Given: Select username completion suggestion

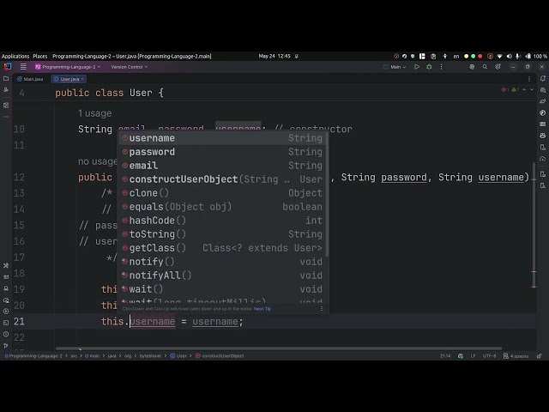Looking at the screenshot, I should tap(222, 138).
